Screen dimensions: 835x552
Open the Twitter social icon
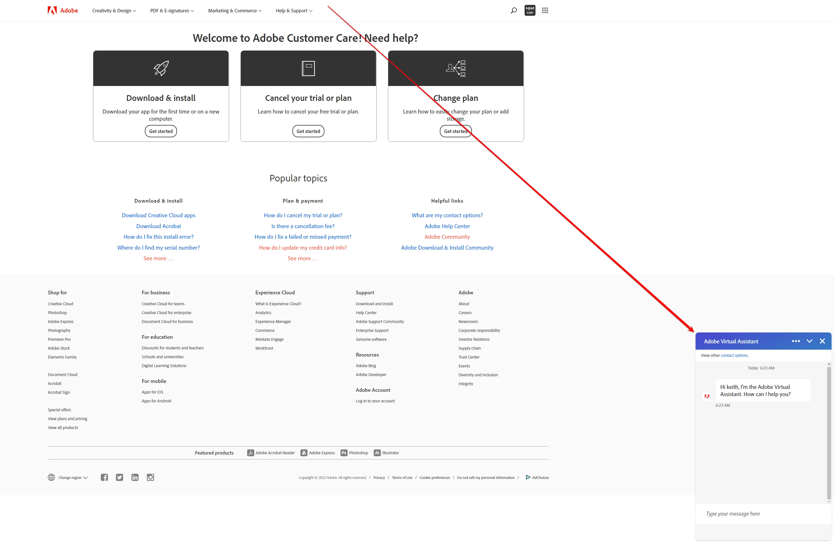click(120, 477)
